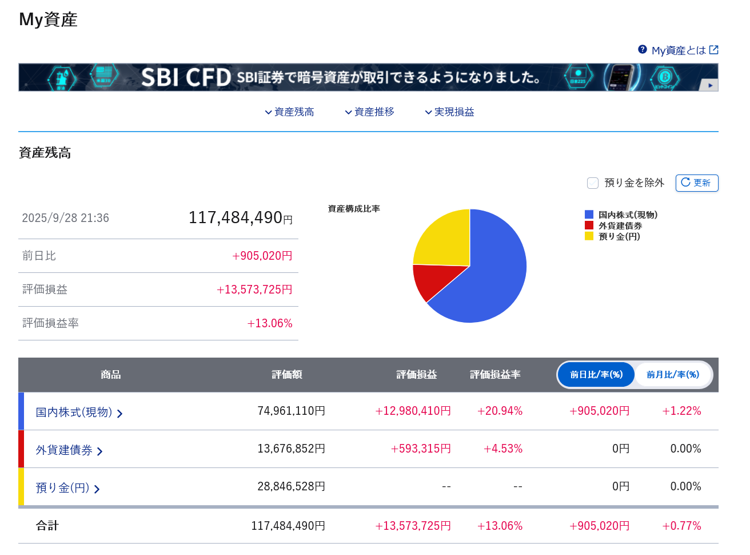Open the My資産とは help link
The height and width of the screenshot is (555, 750).
[678, 50]
